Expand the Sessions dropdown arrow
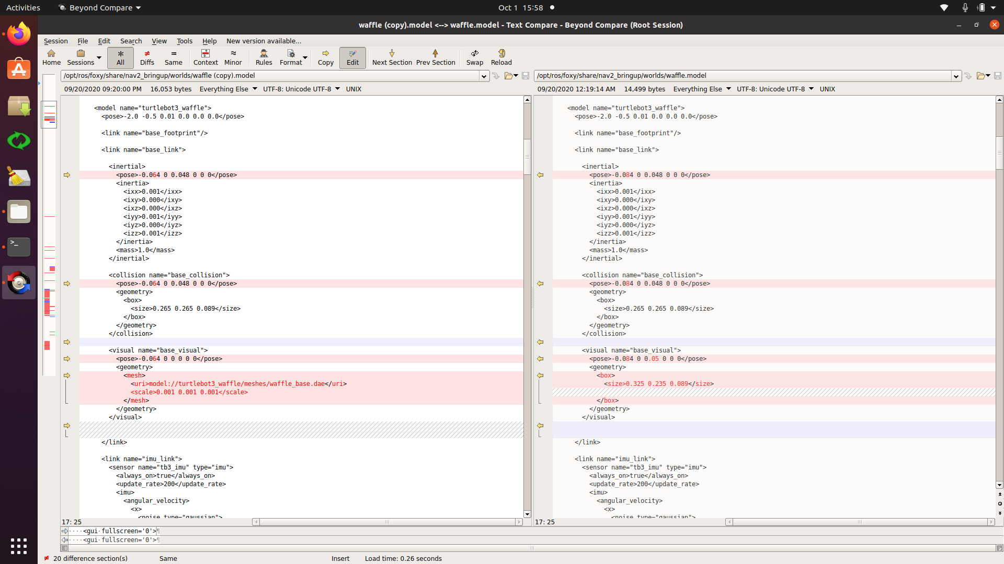The width and height of the screenshot is (1004, 564). 99,56
